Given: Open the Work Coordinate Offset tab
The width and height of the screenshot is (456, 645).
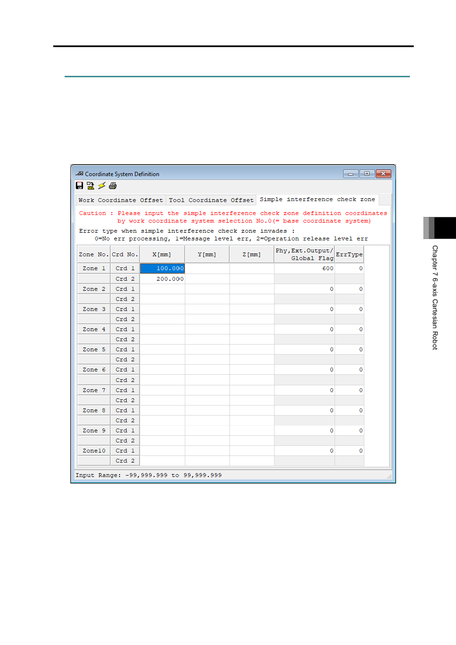Looking at the screenshot, I should [x=120, y=200].
